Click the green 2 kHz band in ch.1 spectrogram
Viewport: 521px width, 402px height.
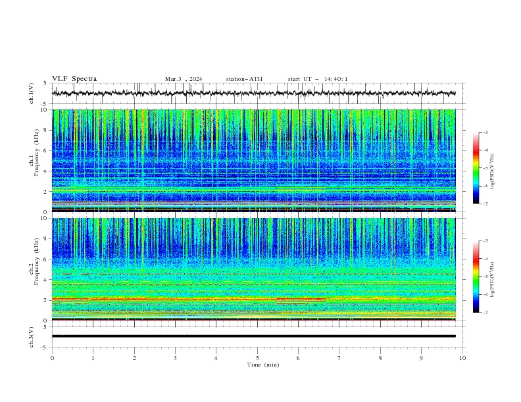[254, 190]
